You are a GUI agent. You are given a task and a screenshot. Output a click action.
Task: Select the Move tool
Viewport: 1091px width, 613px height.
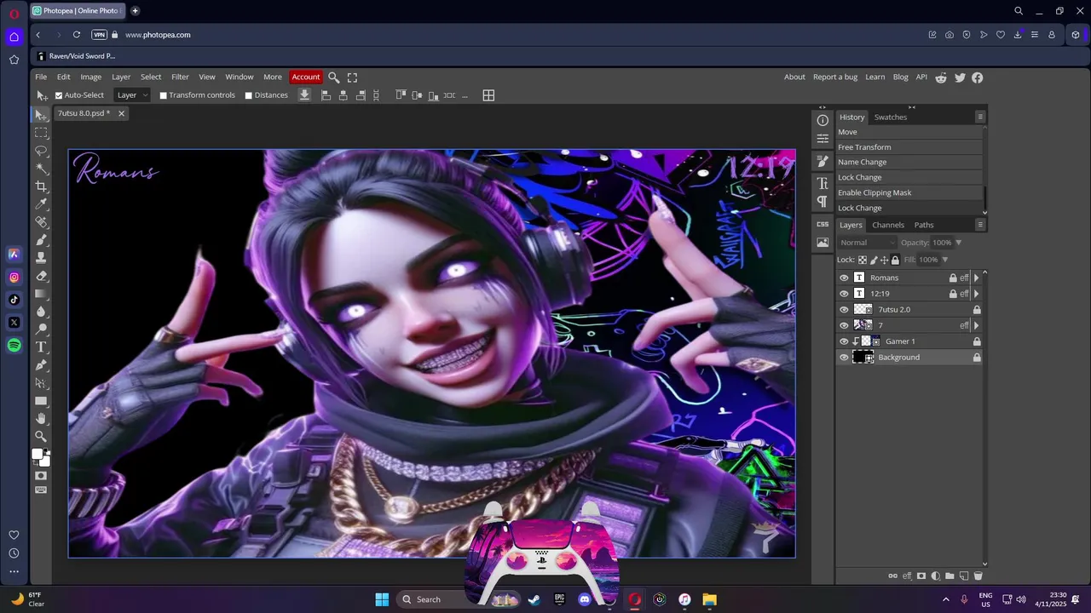41,115
